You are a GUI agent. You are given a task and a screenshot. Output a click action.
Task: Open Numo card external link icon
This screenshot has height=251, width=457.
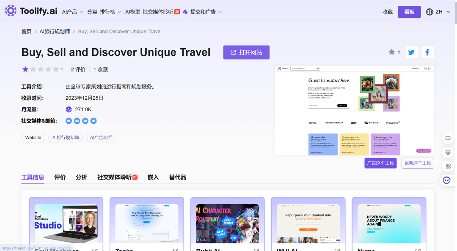click(418, 250)
